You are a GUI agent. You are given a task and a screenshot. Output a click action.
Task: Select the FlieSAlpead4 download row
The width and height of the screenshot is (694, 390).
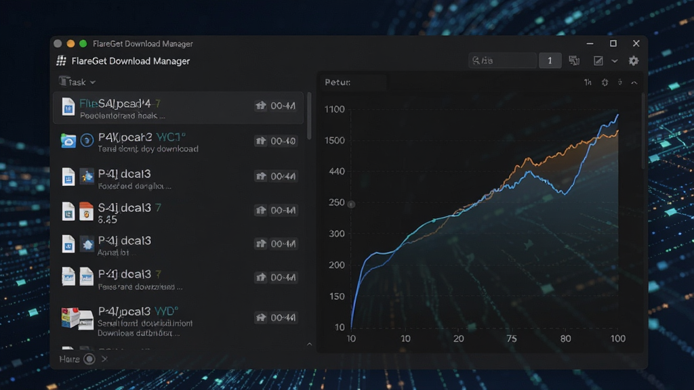178,108
